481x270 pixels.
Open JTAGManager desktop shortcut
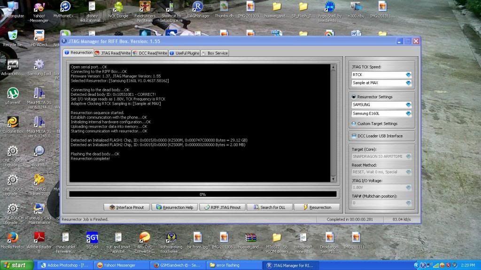[198, 10]
